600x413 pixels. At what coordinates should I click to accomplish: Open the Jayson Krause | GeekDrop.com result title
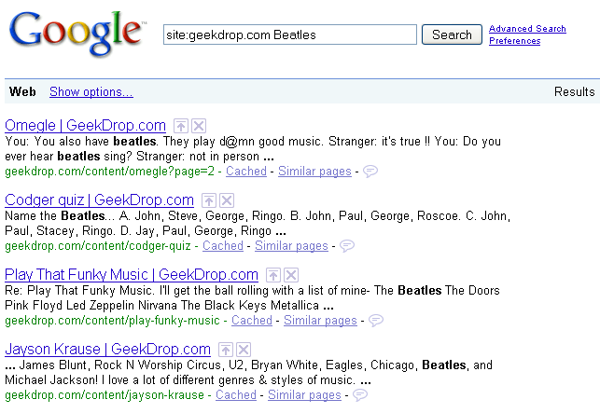coord(107,349)
